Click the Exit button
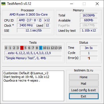The width and height of the screenshot is (104, 104). coord(84,96)
